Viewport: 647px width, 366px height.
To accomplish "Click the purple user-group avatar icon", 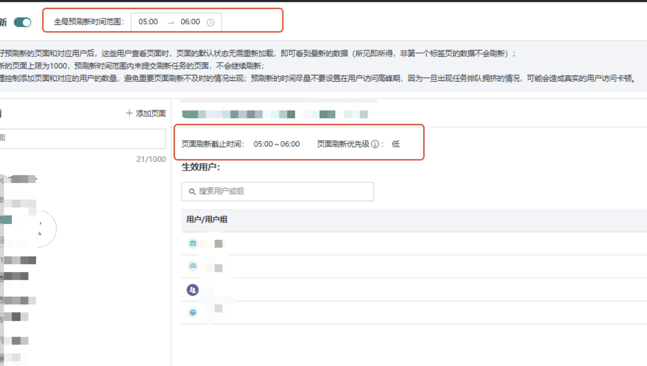I will point(193,289).
